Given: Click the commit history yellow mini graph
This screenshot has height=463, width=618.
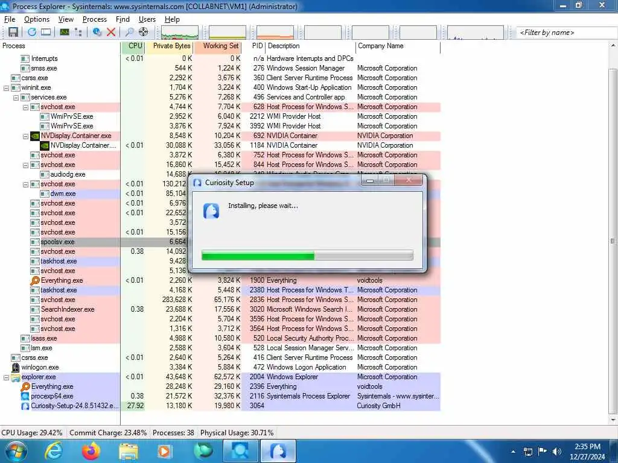Looking at the screenshot, I should tap(228, 33).
